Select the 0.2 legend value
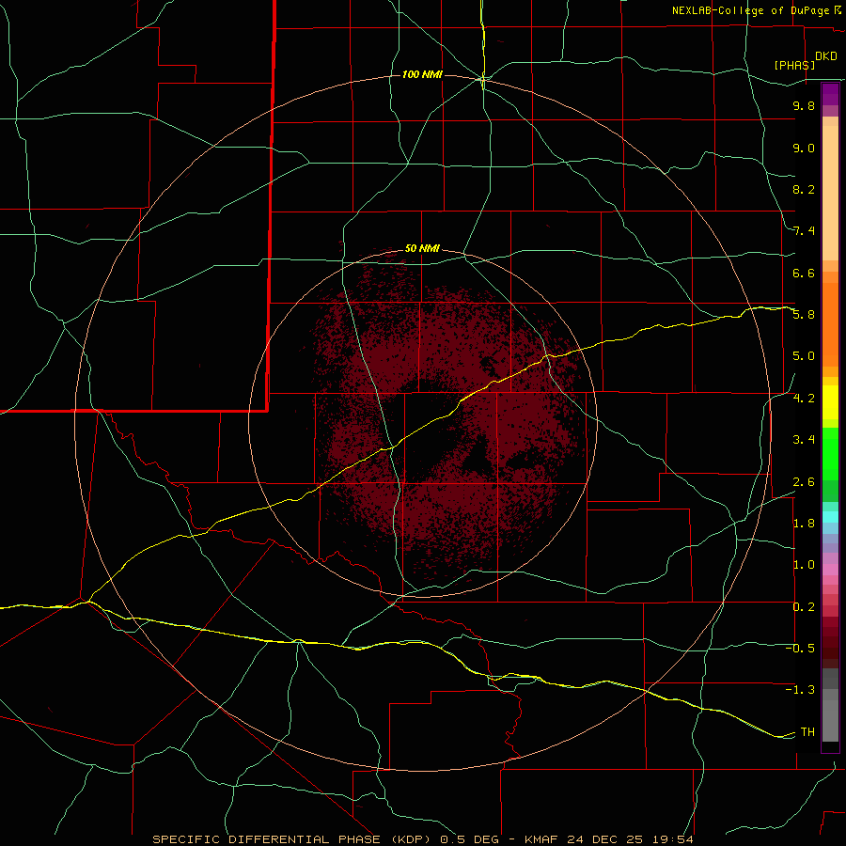Viewport: 846px width, 846px height. tap(804, 607)
